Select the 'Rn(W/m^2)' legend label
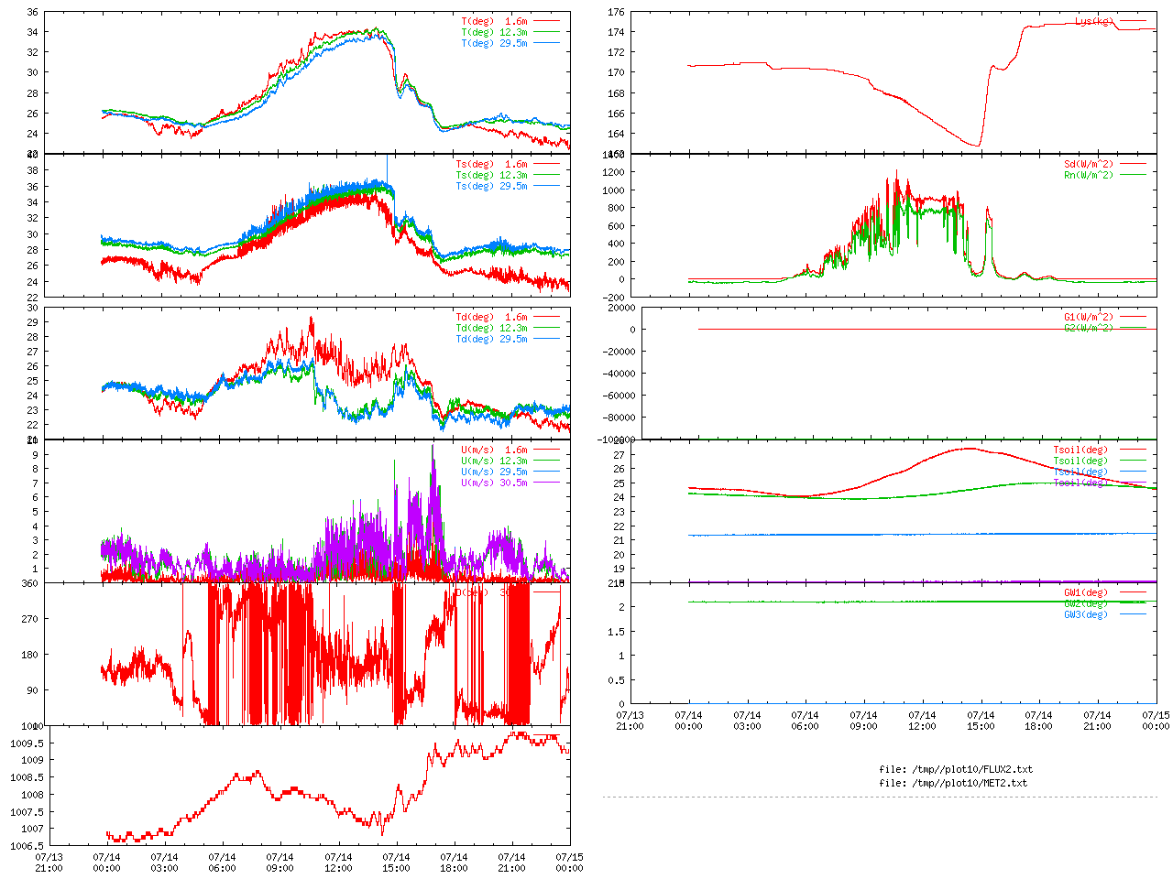Screen dimensions: 1173x879 pyautogui.click(x=1089, y=176)
